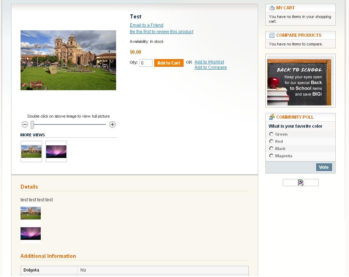Viewport: 349px width, 277px height.
Task: Select the Green poll option
Action: click(x=271, y=134)
